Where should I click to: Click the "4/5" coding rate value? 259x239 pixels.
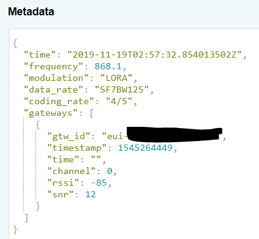click(119, 101)
